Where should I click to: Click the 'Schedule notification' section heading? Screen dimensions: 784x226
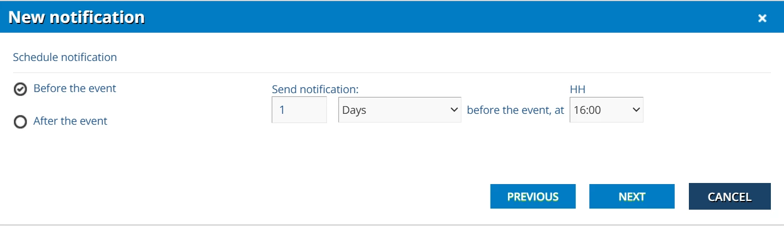(x=65, y=57)
